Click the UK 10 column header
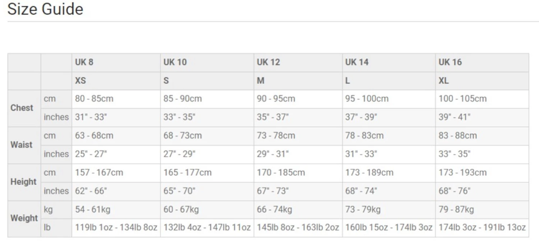Image resolution: width=539 pixels, height=241 pixels. [175, 62]
